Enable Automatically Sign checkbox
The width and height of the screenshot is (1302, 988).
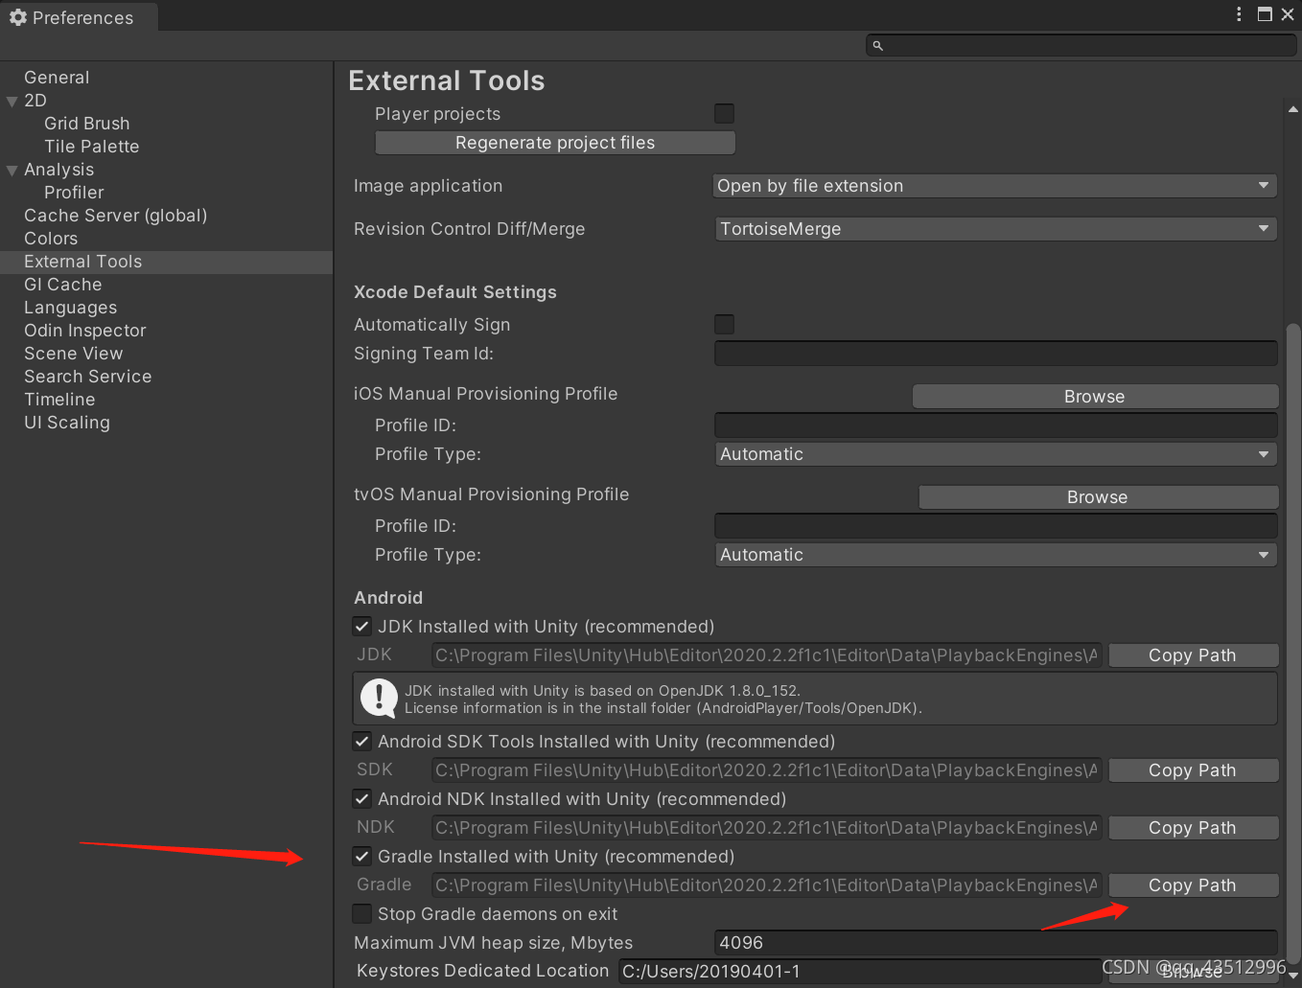pos(724,324)
